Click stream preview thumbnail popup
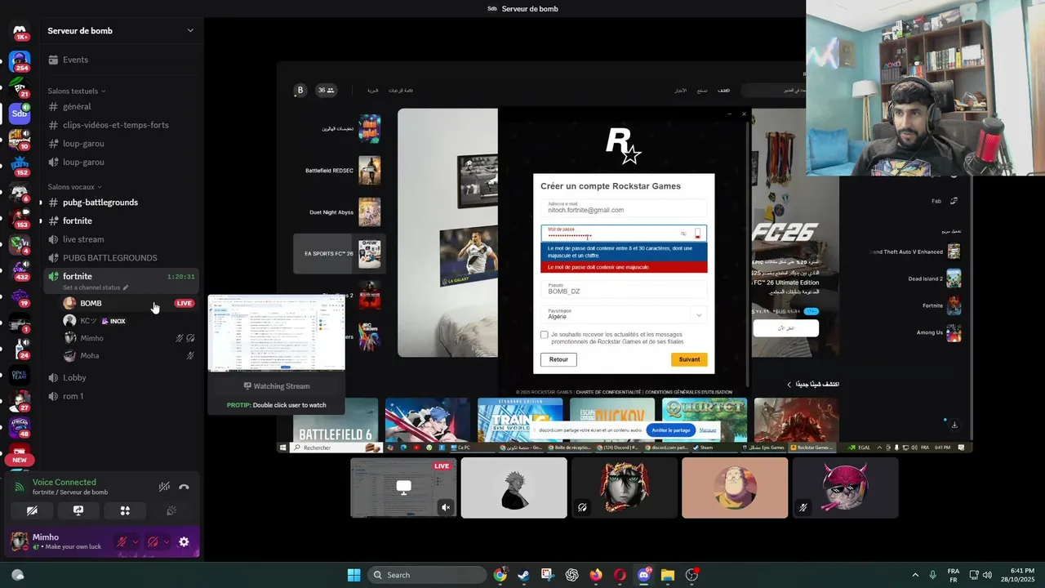Image resolution: width=1045 pixels, height=588 pixels. point(277,333)
